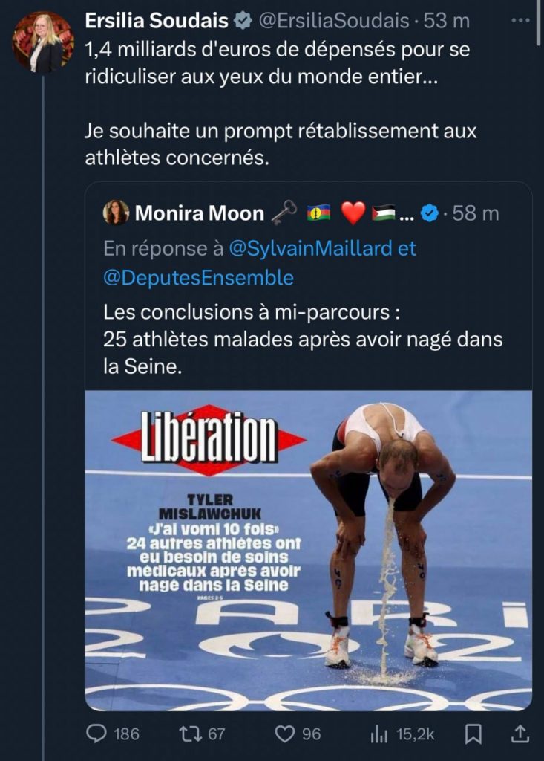The image size is (544, 761).
Task: Click Ersilia Soudais display name
Action: point(156,21)
